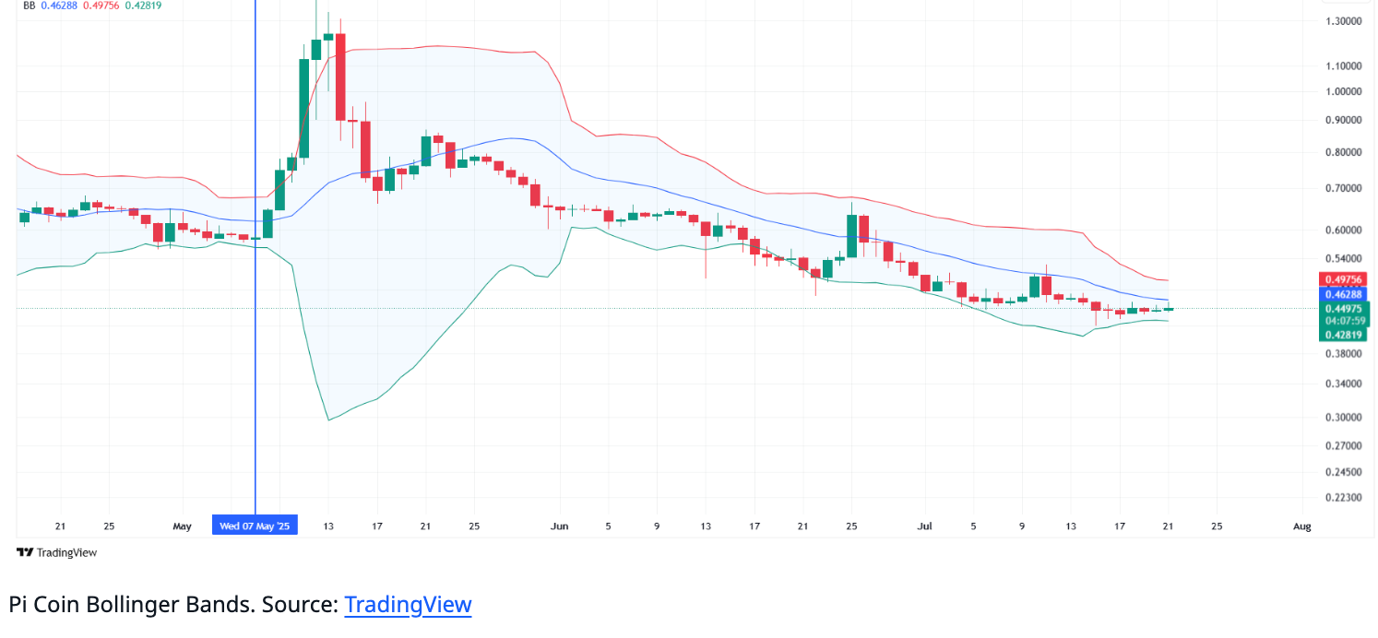Select the blue 0.46288 price axis label
Screen dimensions: 1378x638
1344,294
